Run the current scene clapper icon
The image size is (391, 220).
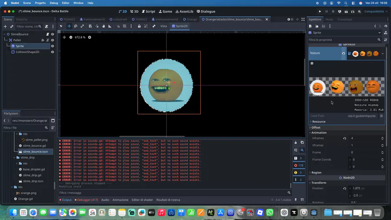tap(346, 11)
